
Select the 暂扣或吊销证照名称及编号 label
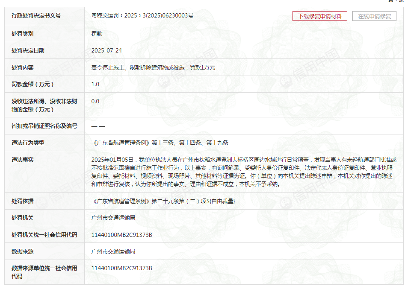pos(44,126)
